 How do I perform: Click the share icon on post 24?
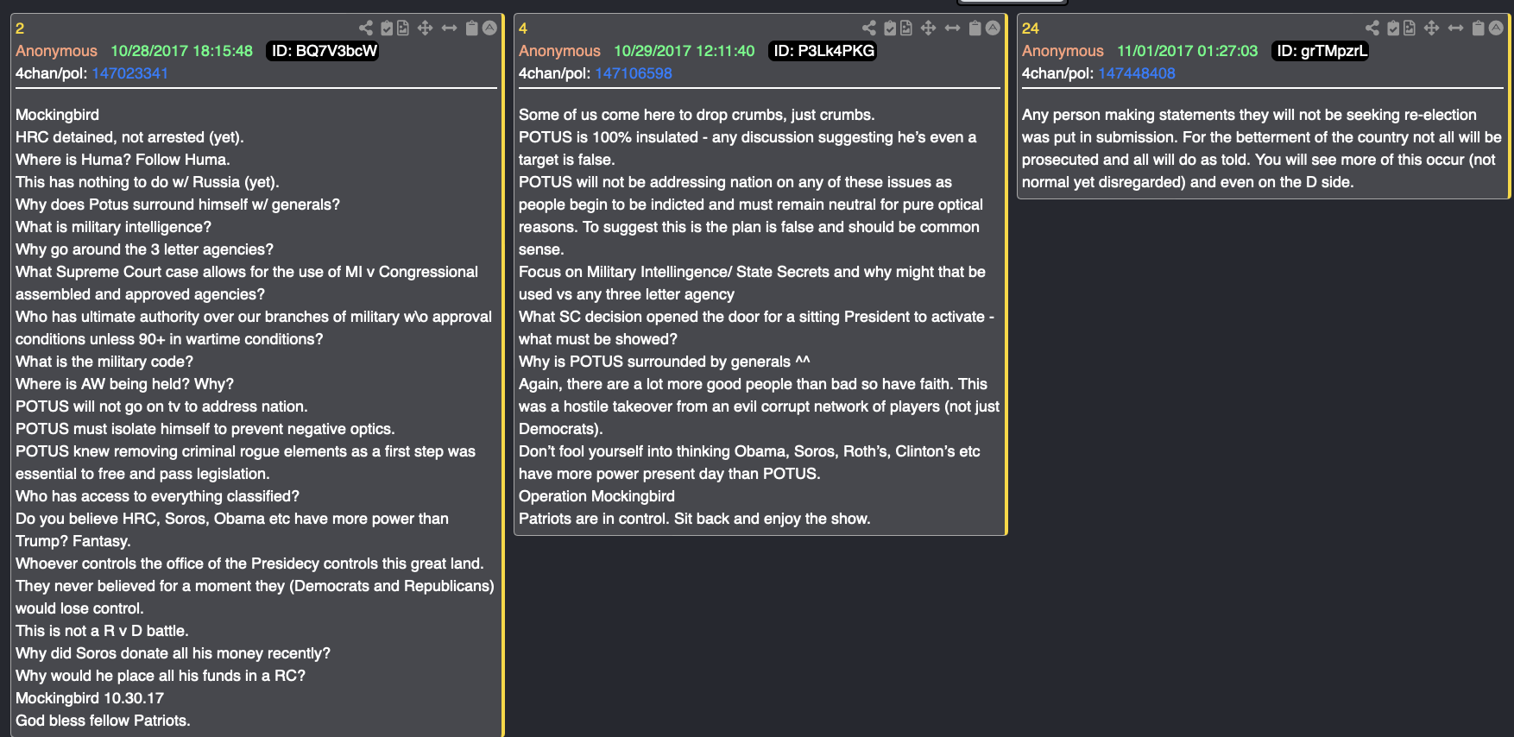click(x=1372, y=28)
